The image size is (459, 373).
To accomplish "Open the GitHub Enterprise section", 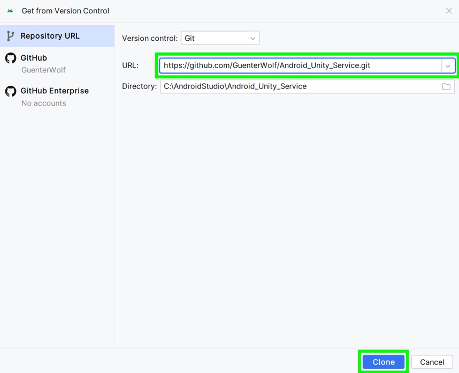I will point(55,91).
